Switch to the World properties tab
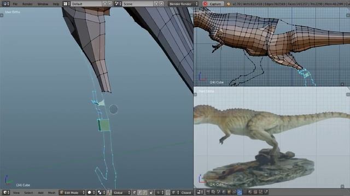The height and width of the screenshot is (196, 350). (x=224, y=192)
